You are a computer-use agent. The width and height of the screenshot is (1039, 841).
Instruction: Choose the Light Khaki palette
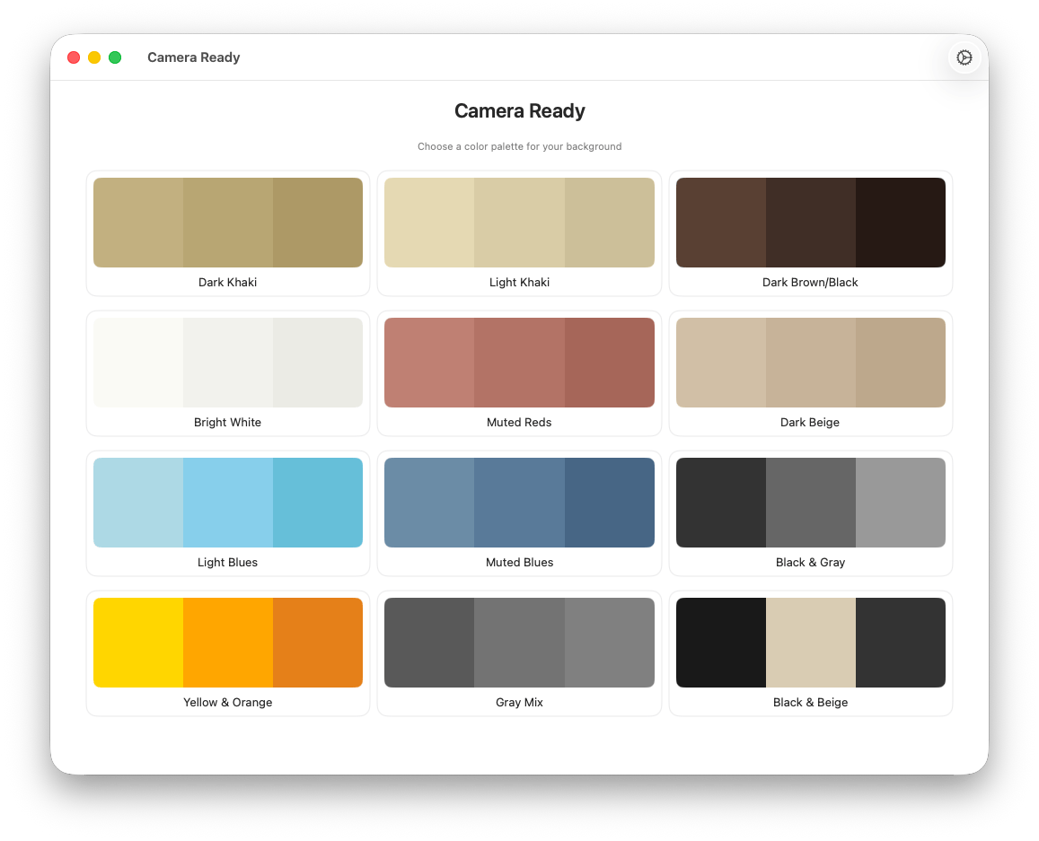click(x=519, y=233)
